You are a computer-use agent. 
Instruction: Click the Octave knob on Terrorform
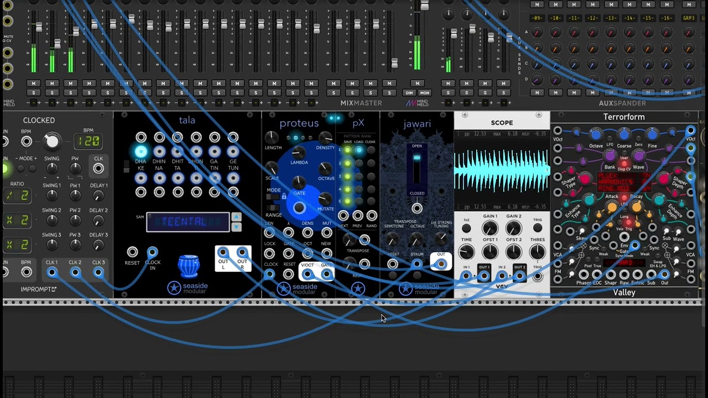596,135
